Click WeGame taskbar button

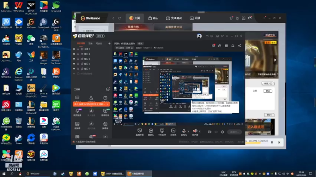(38, 173)
